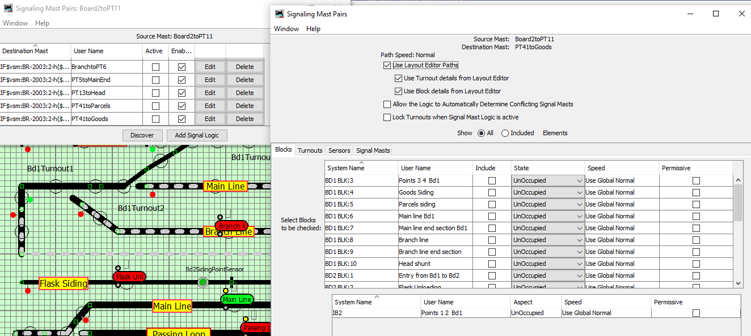
Task: Click the blocks table vertical scrollbar
Action: click(x=738, y=204)
